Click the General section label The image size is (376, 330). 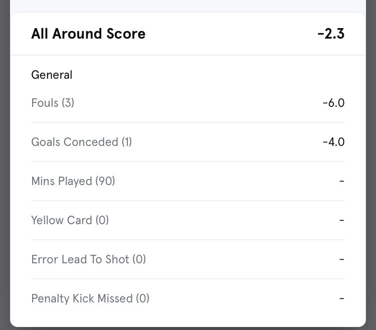52,75
